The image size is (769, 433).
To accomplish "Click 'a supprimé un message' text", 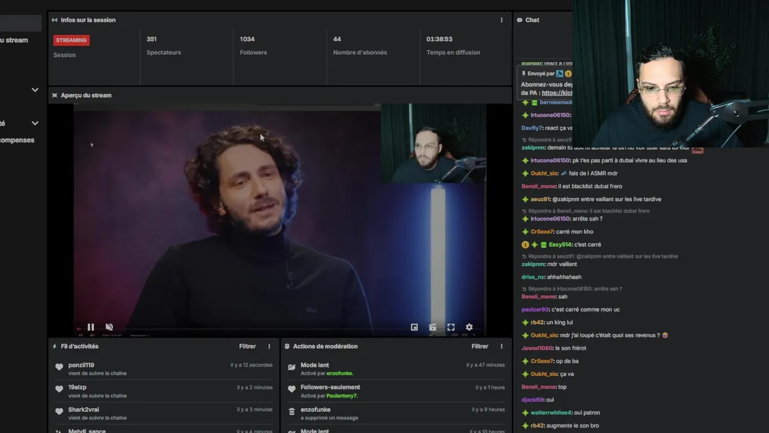I will pyautogui.click(x=329, y=418).
